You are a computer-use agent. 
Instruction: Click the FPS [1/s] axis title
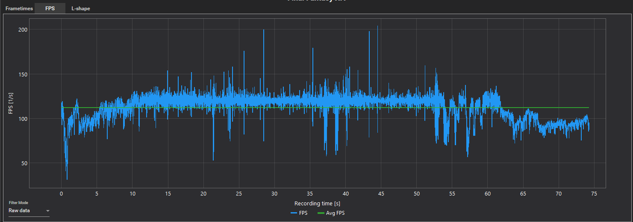(11, 103)
